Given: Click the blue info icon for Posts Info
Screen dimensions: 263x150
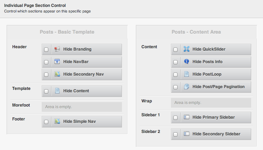Looking at the screenshot, I should [187, 62].
